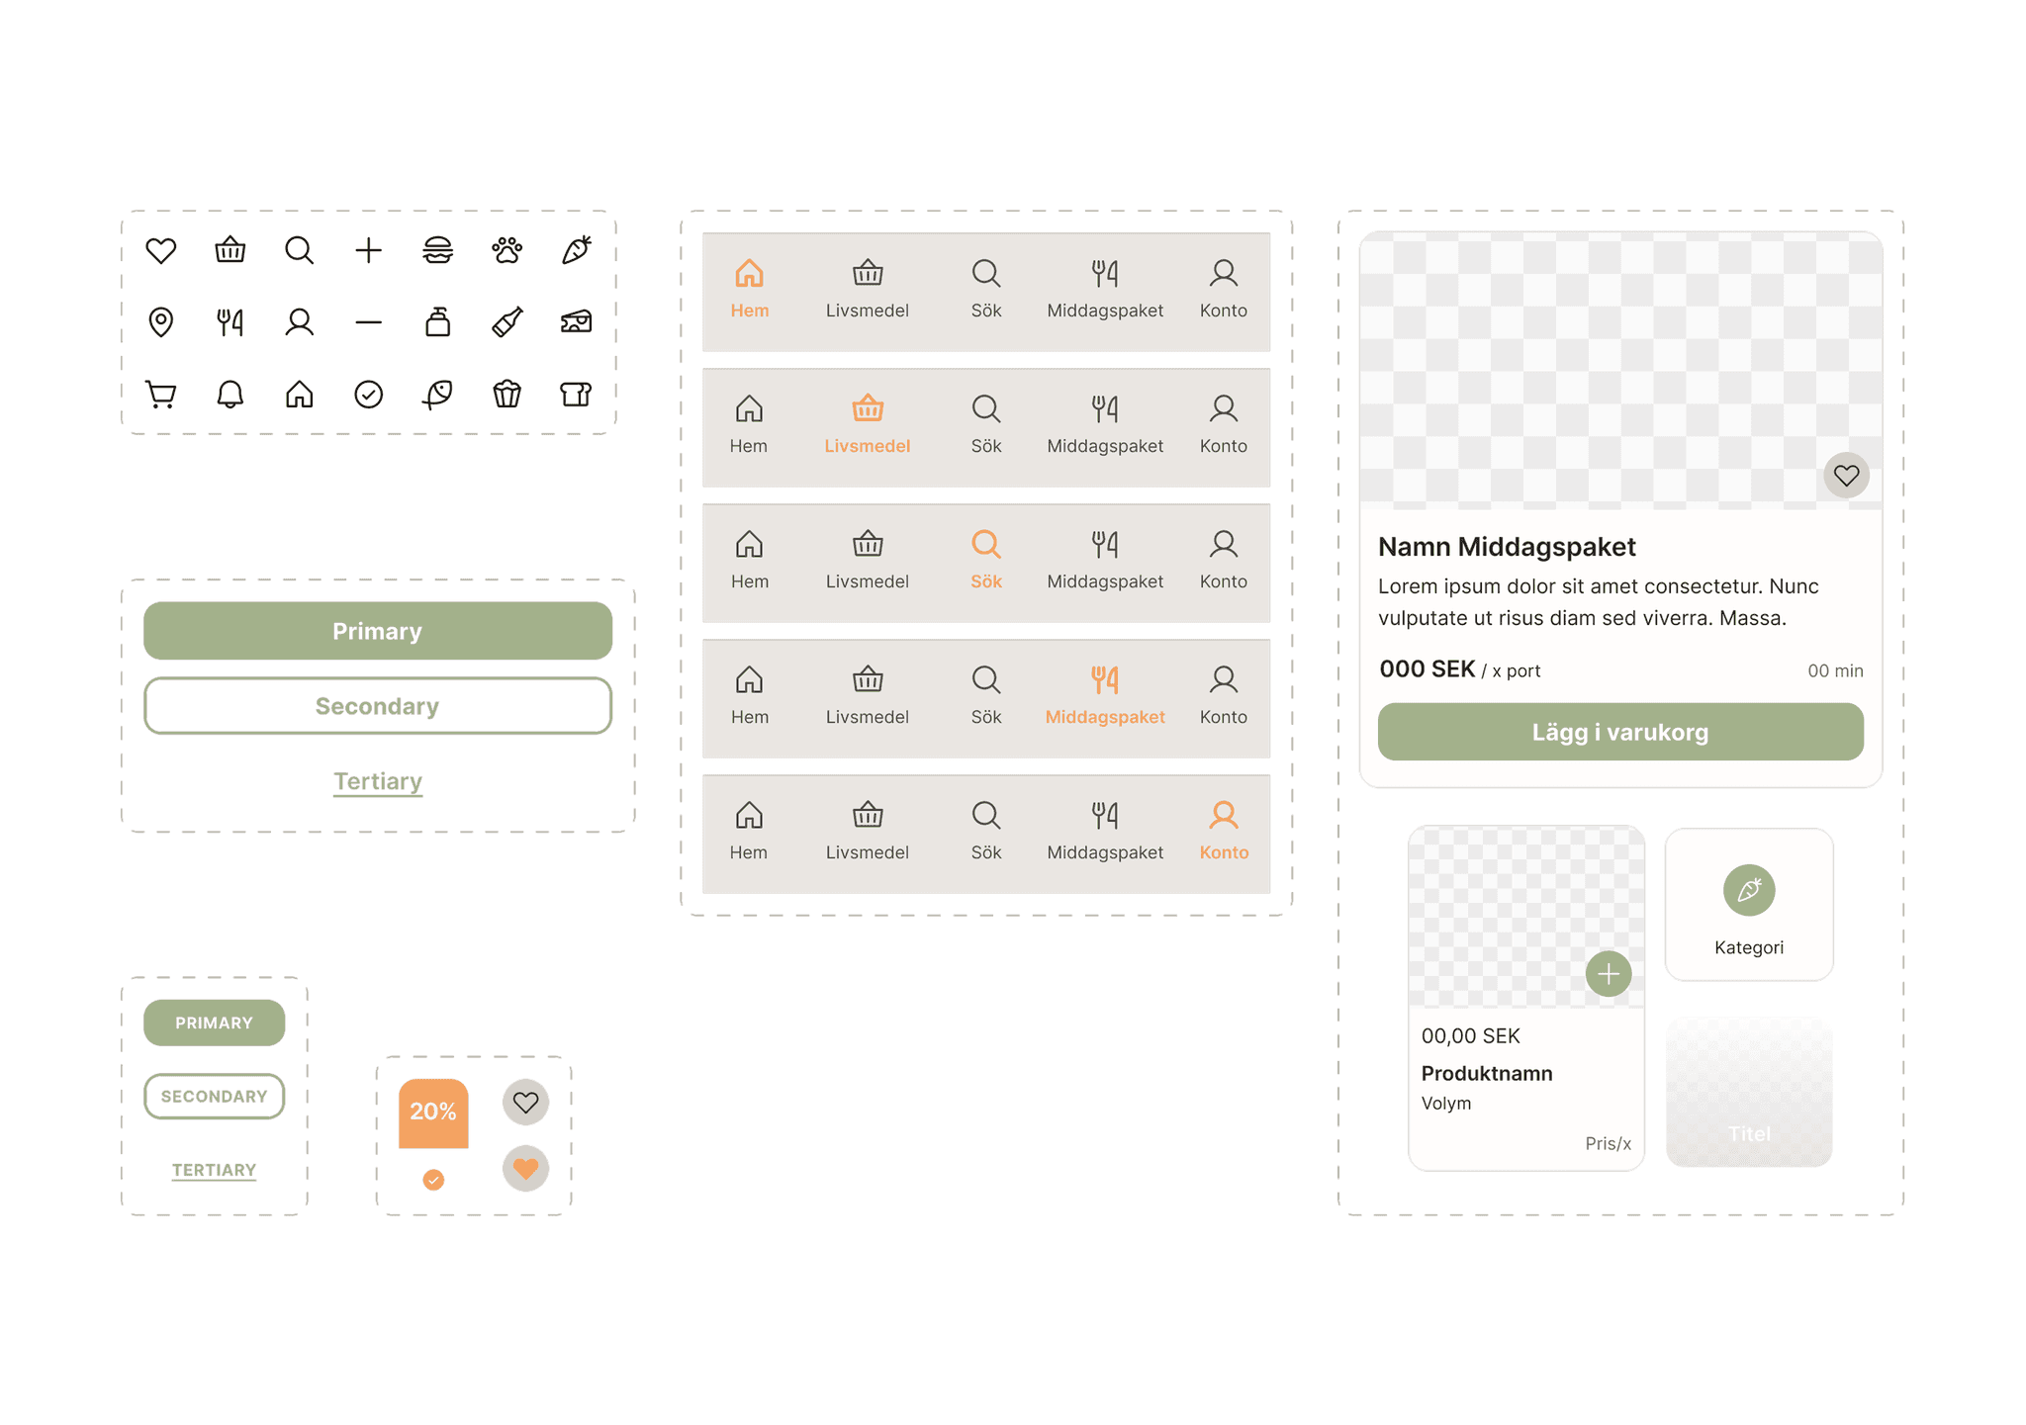Open Konto in the first navigation bar
The image size is (2026, 1425).
[1224, 289]
